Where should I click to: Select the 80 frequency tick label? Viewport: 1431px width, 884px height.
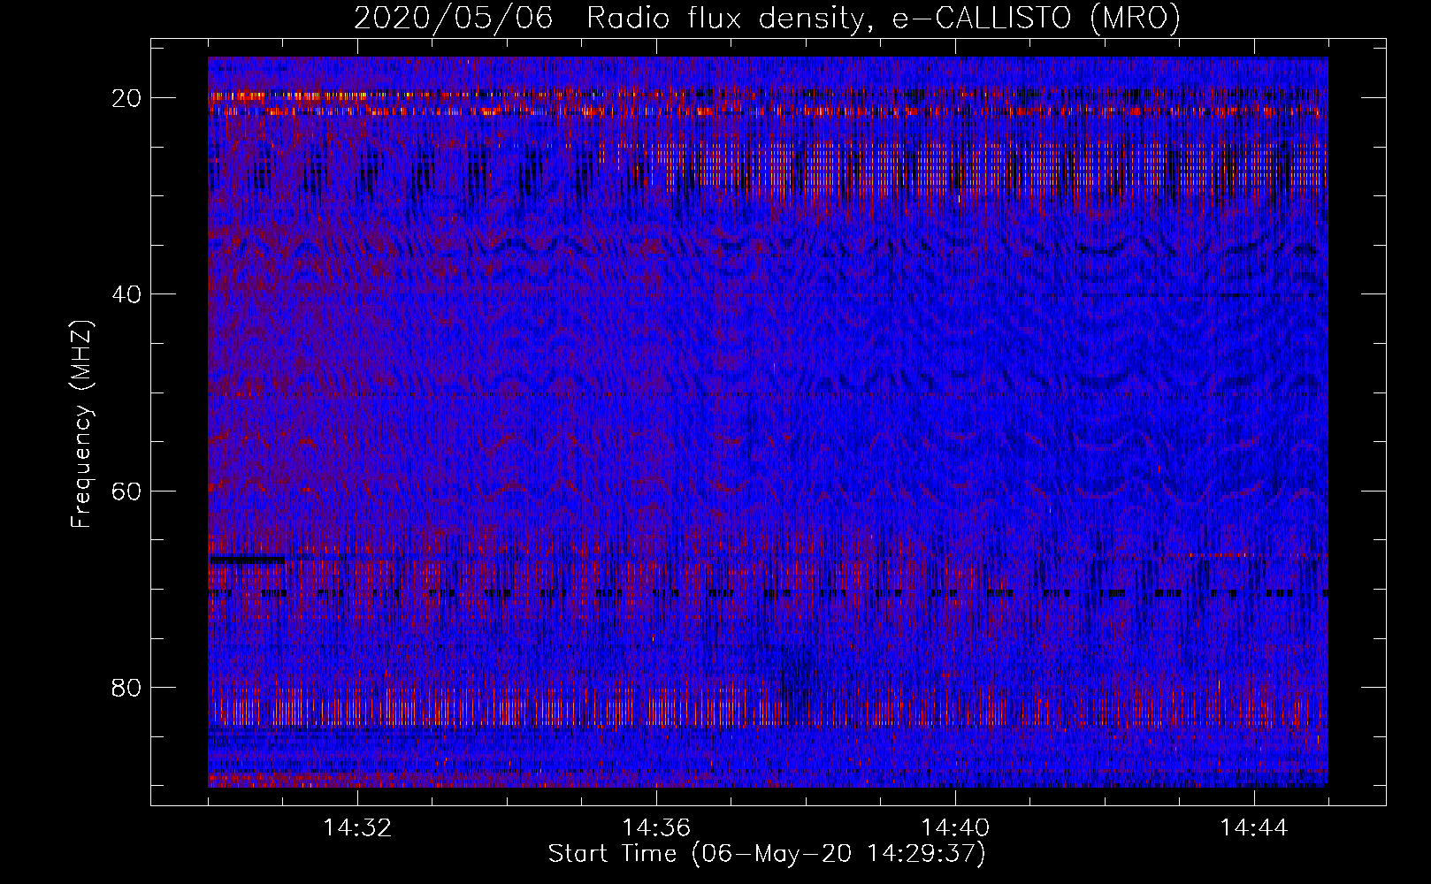point(126,687)
